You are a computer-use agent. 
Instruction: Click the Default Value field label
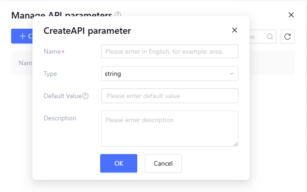62,96
